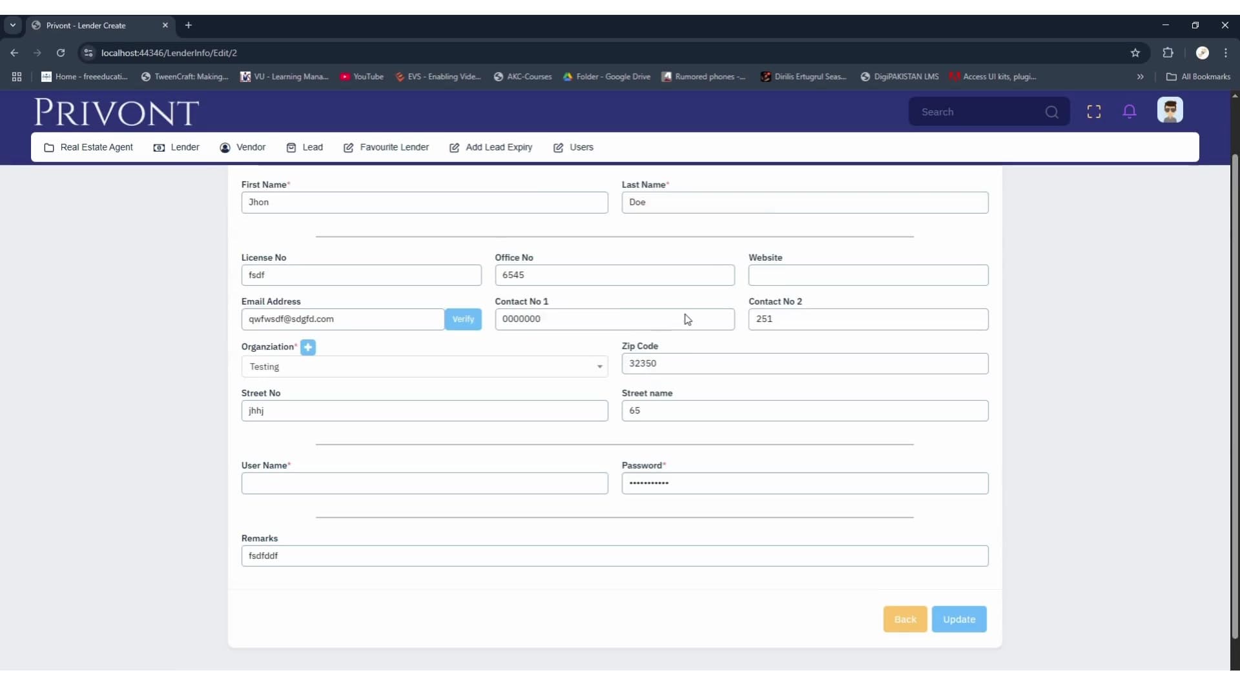The width and height of the screenshot is (1240, 697).
Task: Click into the User Name field
Action: coord(424,483)
